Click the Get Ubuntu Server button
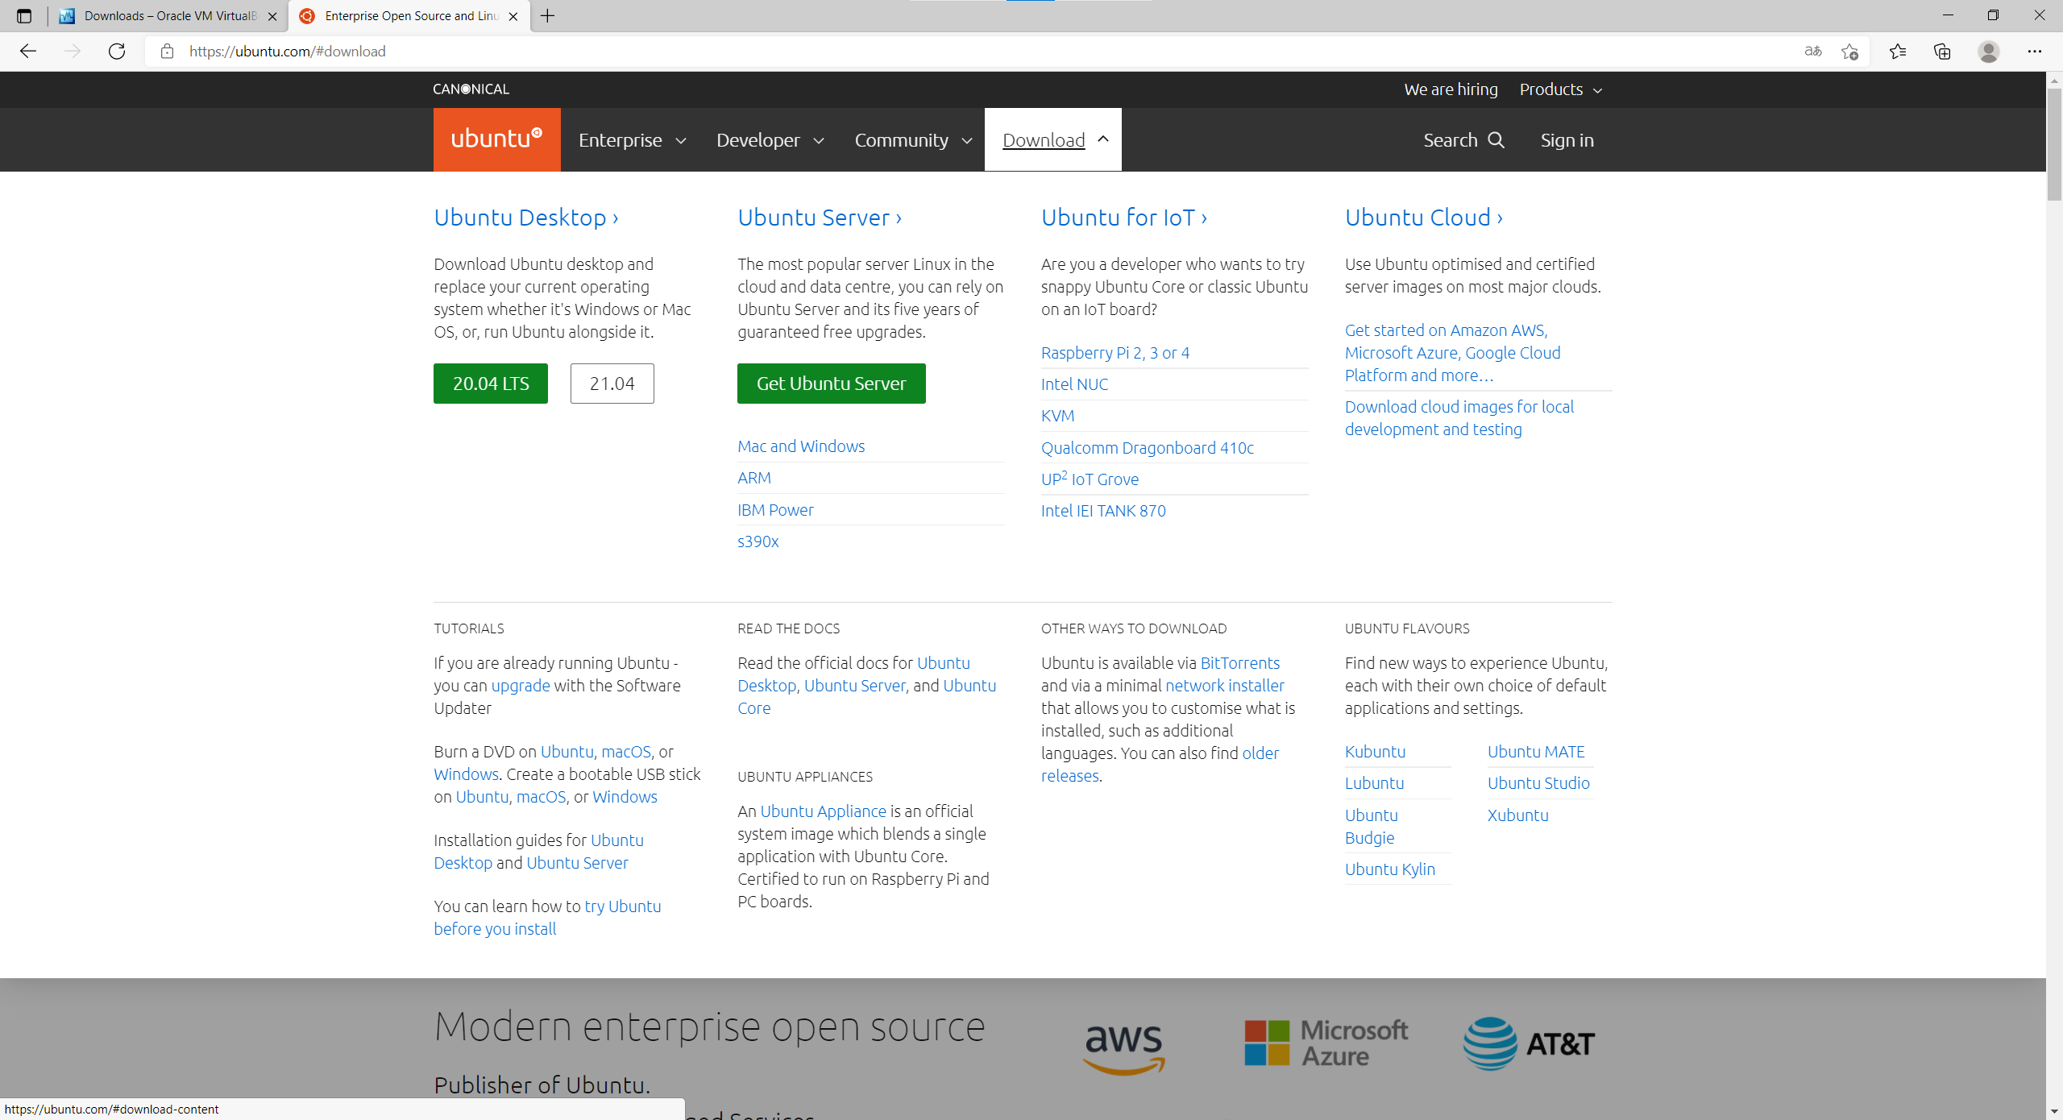The height and width of the screenshot is (1120, 2063). click(831, 384)
